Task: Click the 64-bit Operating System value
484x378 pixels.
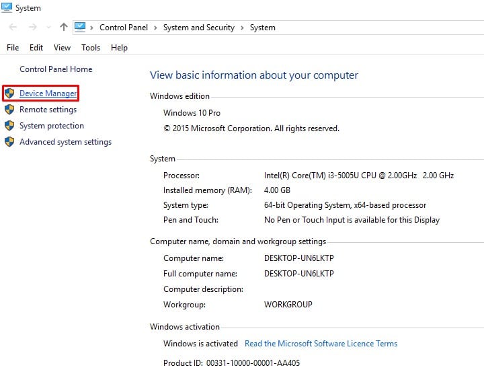Action: (345, 205)
